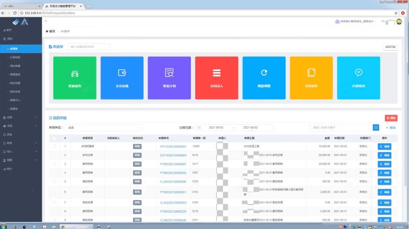This screenshot has width=409, height=229.
Task: Click the taskbar clock showing 11:15
Action: (400, 227)
